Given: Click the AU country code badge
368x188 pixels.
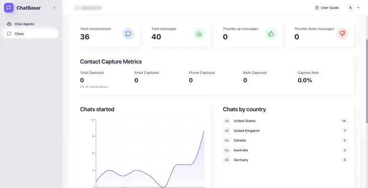Looking at the screenshot, I should point(227,150).
